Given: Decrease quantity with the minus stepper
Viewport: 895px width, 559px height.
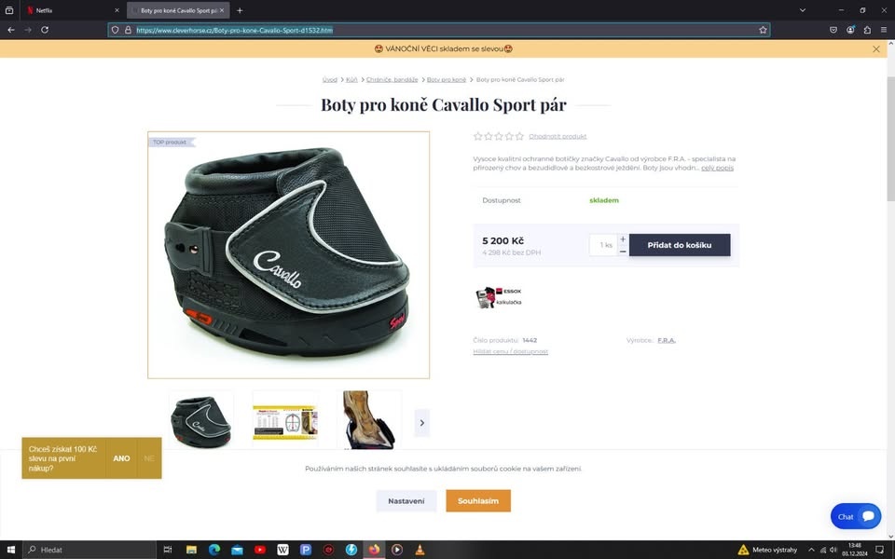Looking at the screenshot, I should click(x=623, y=252).
